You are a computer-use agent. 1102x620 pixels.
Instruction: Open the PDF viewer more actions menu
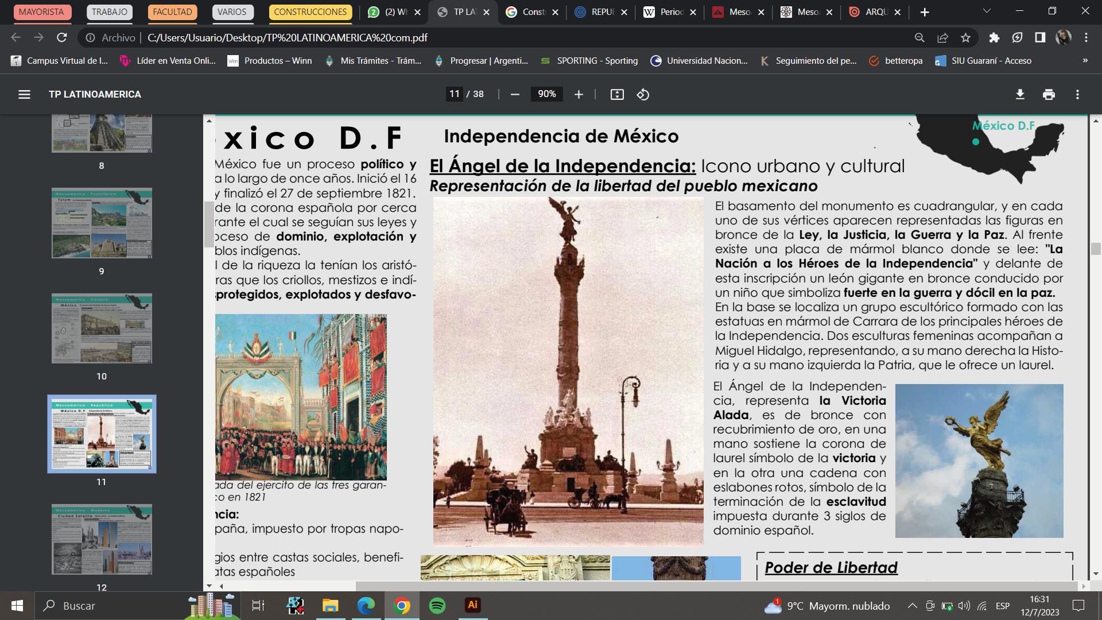pos(1077,94)
